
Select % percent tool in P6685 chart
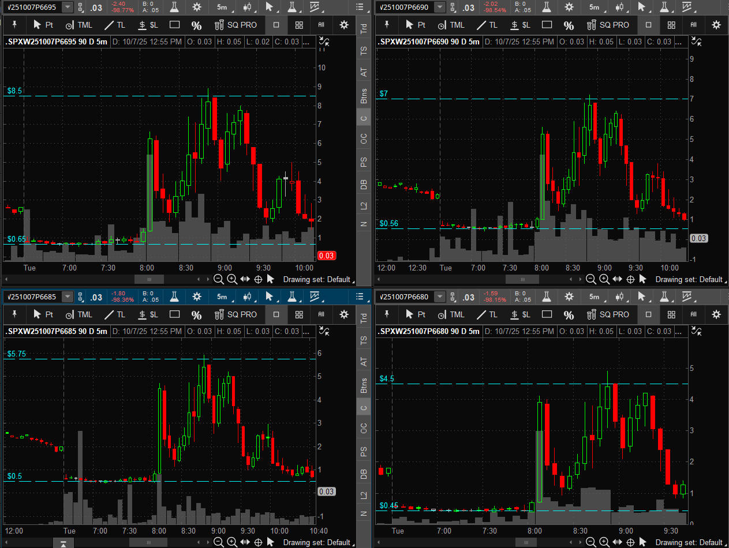tap(197, 315)
